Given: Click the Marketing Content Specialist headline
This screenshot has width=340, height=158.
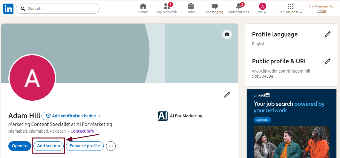Looking at the screenshot, I should pos(60,125).
